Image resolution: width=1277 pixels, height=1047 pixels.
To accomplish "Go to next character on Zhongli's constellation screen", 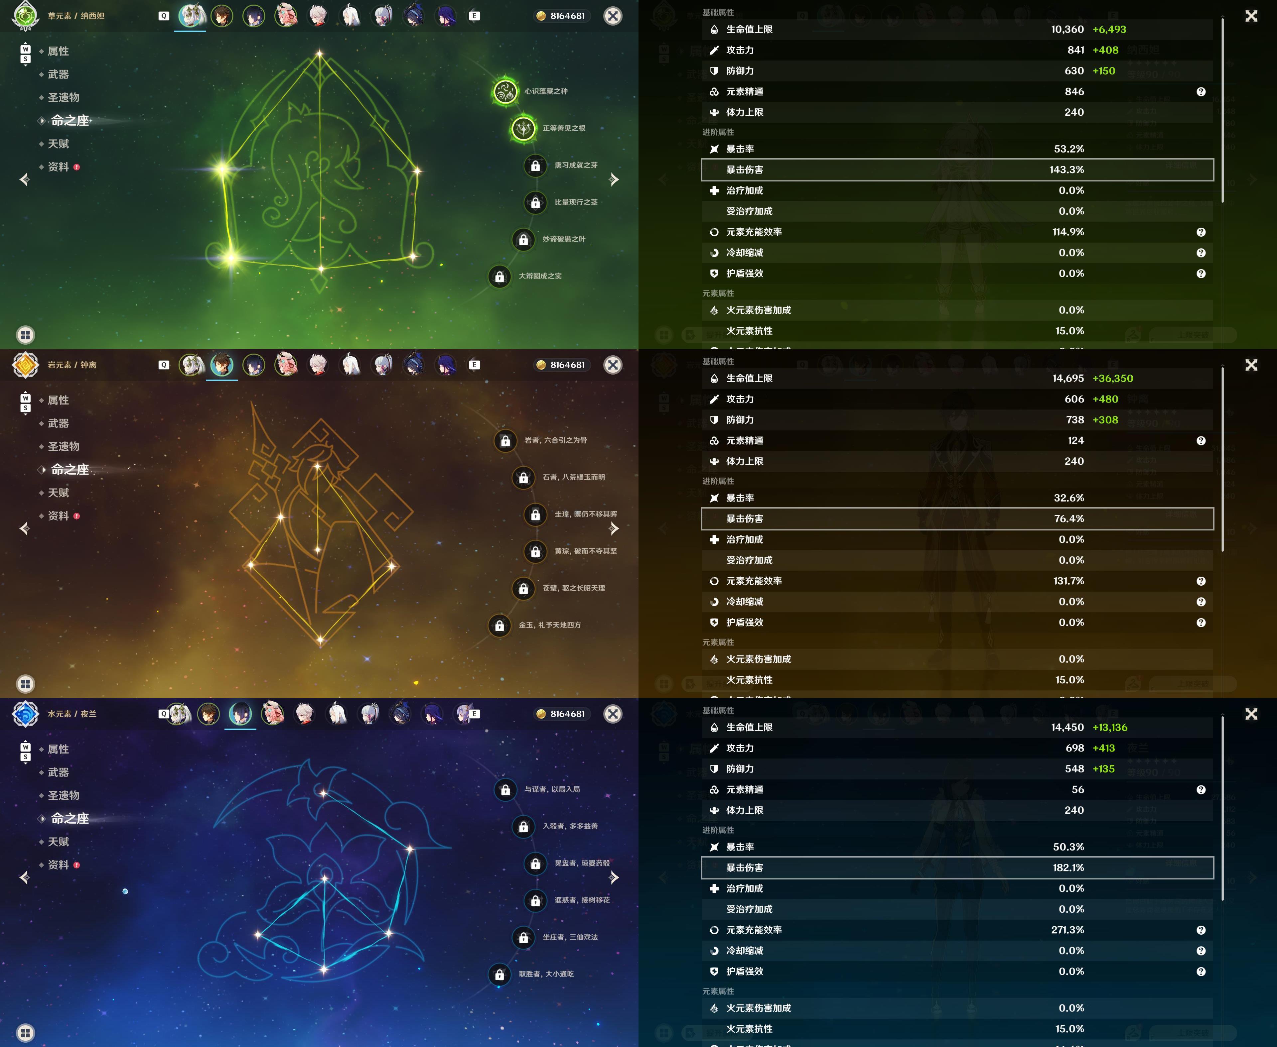I will point(614,529).
